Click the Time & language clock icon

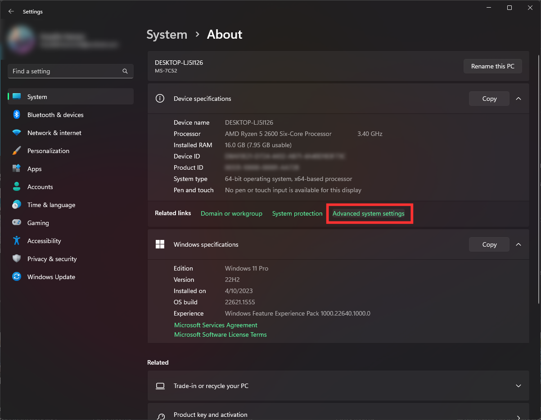(17, 205)
